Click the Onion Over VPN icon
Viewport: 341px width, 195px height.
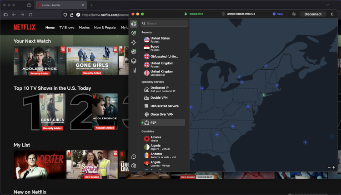[146, 114]
